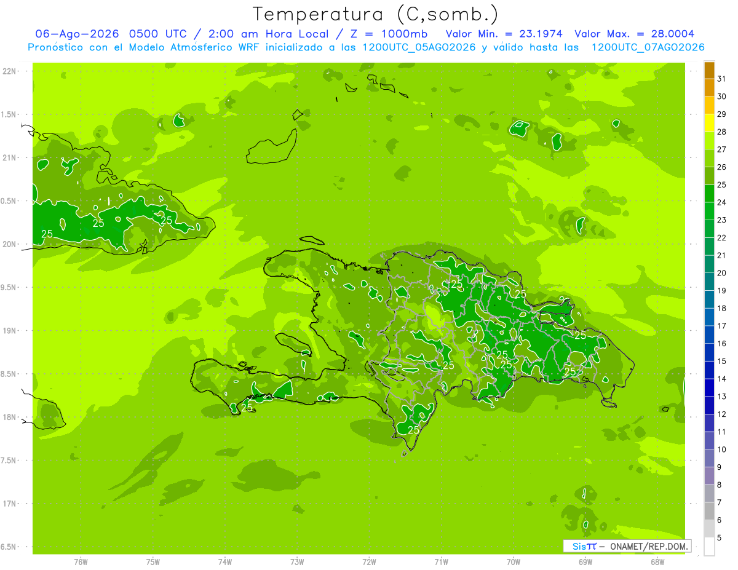
Task: Click the "72W" longitude axis label
Action: point(369,562)
